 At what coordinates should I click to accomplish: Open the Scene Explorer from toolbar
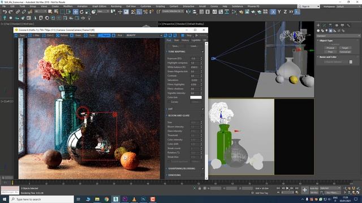coord(201,12)
